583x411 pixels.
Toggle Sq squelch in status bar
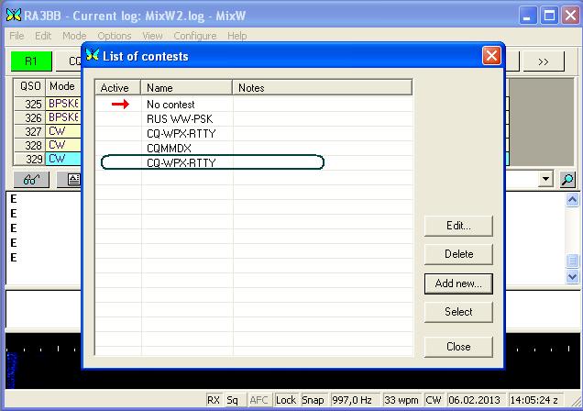click(x=233, y=400)
